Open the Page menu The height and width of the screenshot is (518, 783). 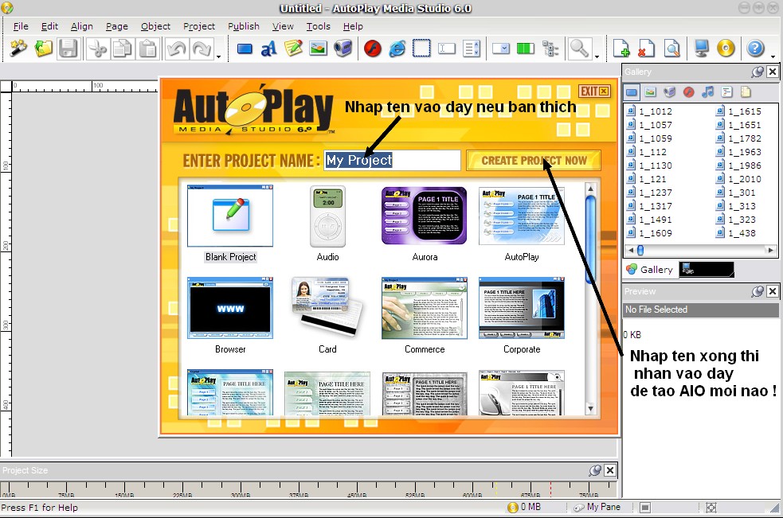point(117,26)
